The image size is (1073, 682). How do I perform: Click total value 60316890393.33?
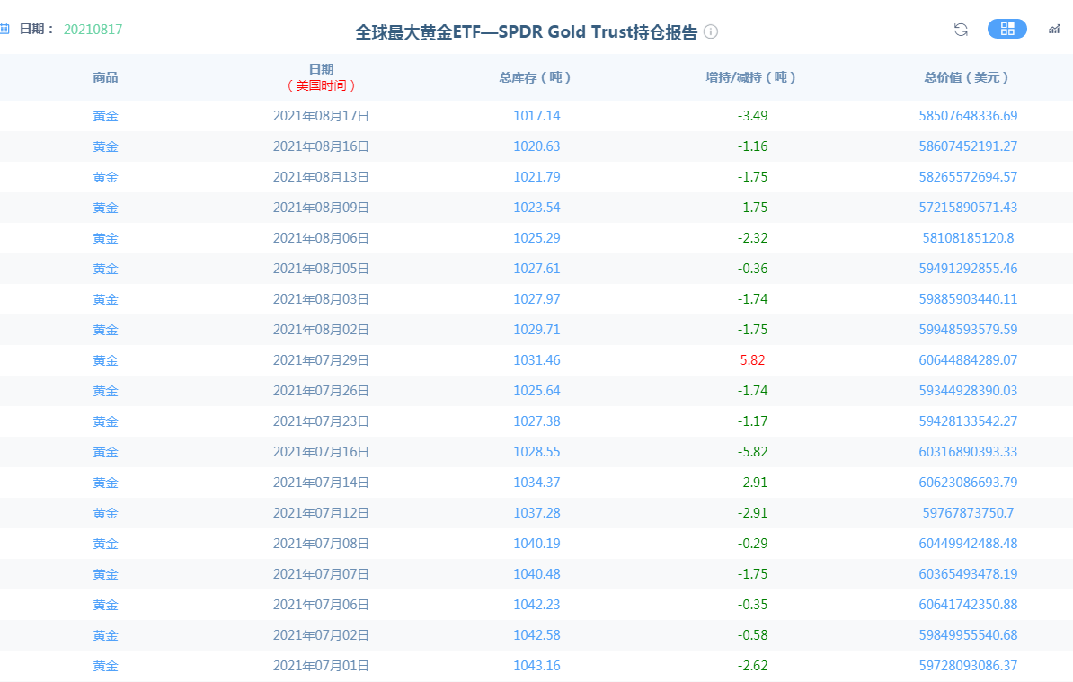point(968,451)
